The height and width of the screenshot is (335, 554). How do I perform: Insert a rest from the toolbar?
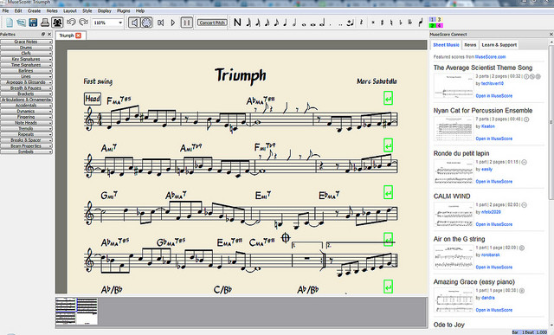click(x=361, y=23)
